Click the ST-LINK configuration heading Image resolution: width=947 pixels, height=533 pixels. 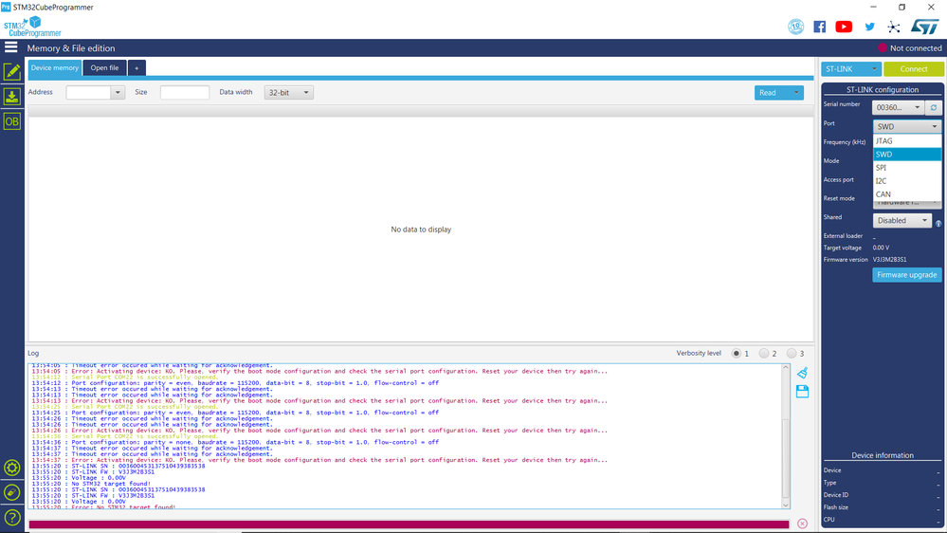883,89
